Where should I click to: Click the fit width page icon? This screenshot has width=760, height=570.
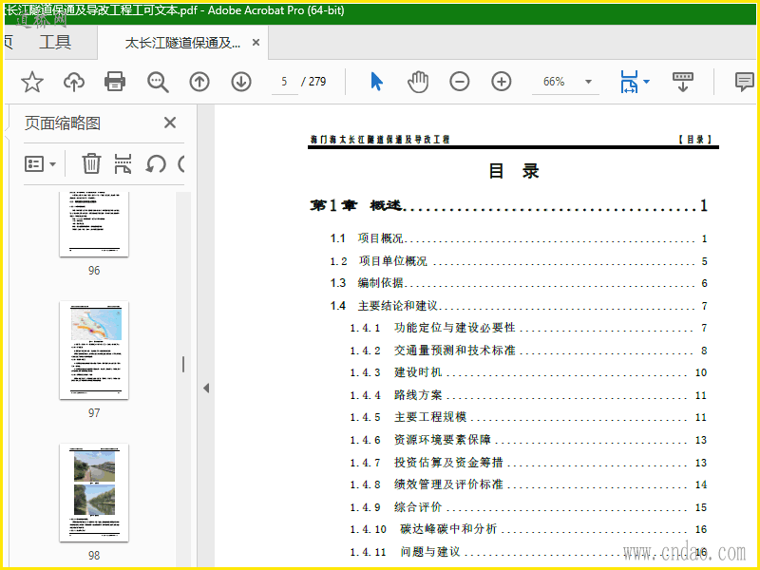(x=629, y=82)
